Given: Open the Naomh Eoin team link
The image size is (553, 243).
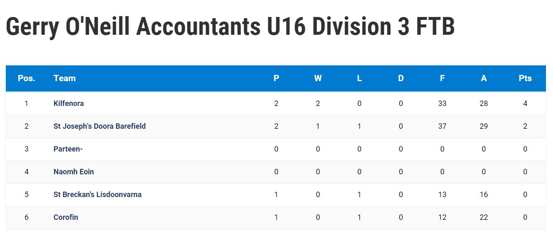Looking at the screenshot, I should coord(73,172).
